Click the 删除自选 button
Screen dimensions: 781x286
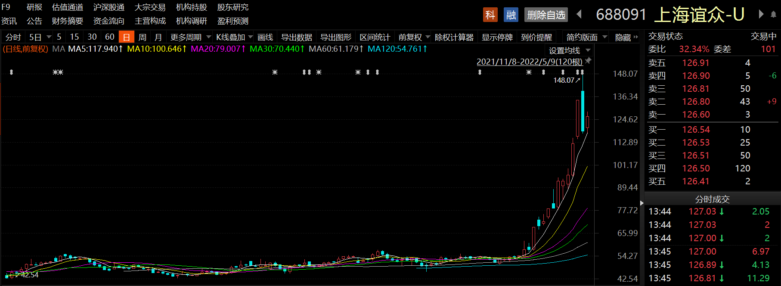pos(546,15)
